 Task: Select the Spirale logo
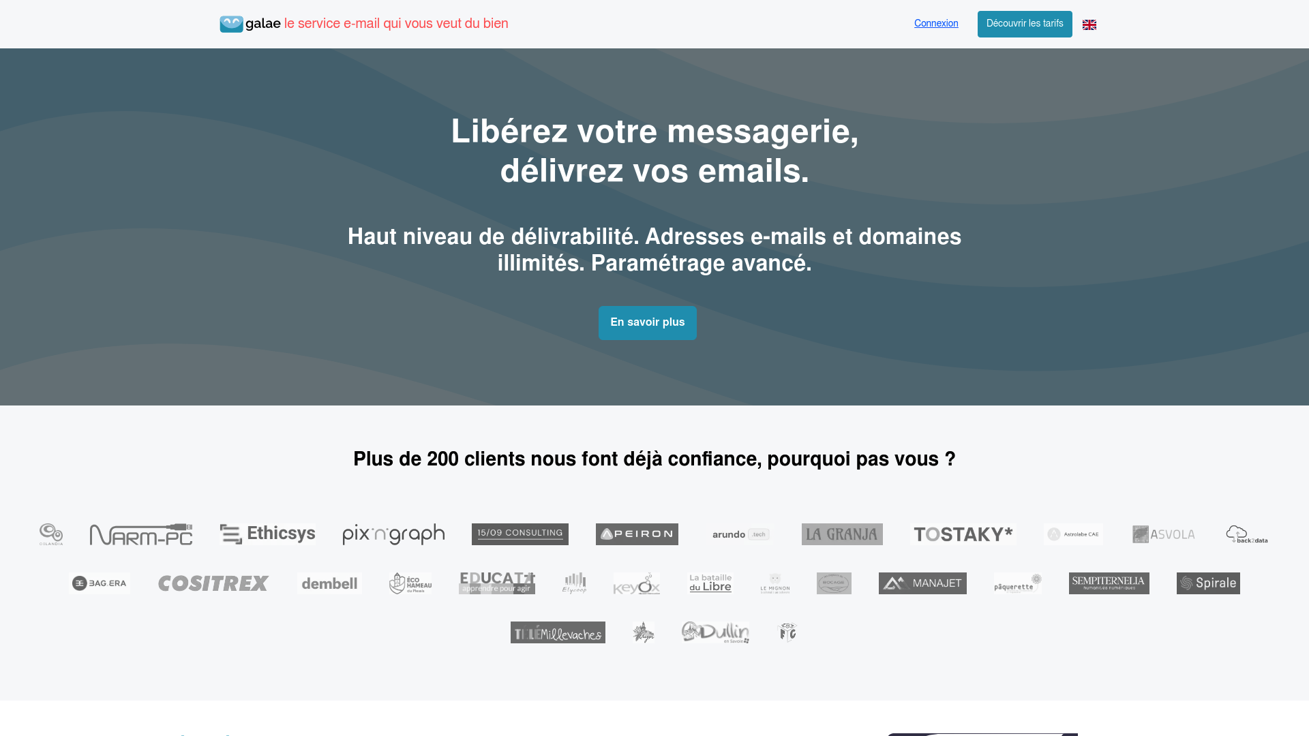pyautogui.click(x=1208, y=583)
